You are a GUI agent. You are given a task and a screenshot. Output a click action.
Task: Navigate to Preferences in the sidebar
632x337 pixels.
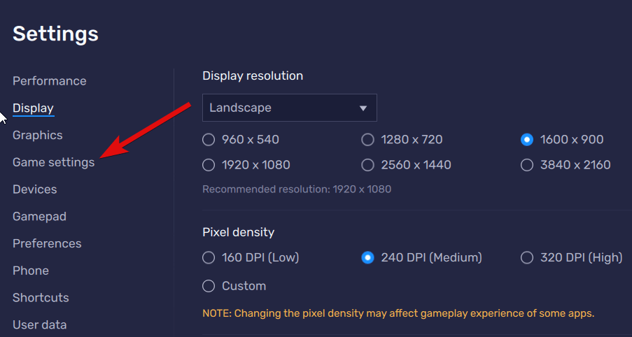click(47, 243)
